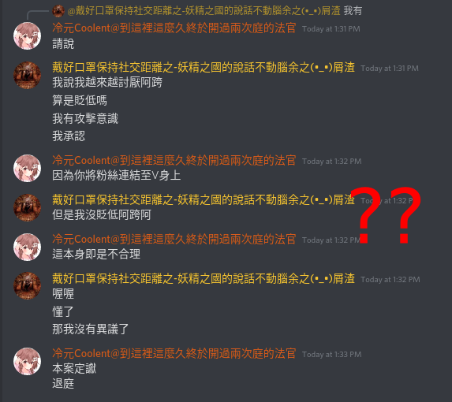This screenshot has width=452, height=402.
Task: Click the message text 算是貶低嗎
Action: point(80,101)
